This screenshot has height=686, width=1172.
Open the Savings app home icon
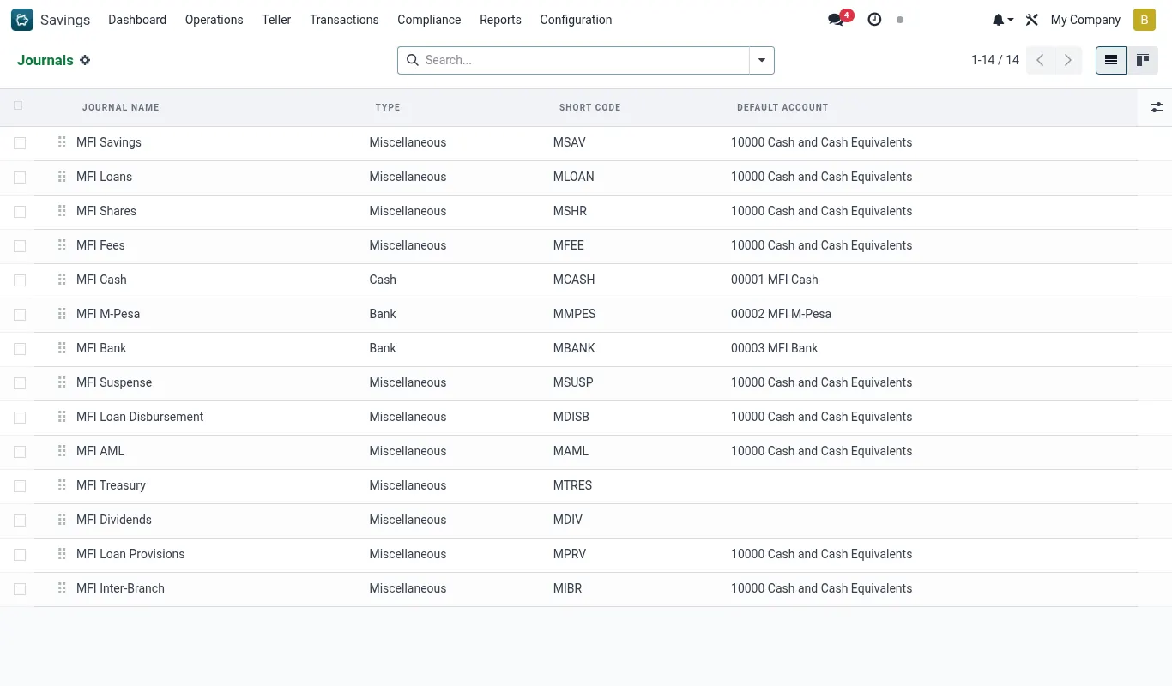point(22,20)
